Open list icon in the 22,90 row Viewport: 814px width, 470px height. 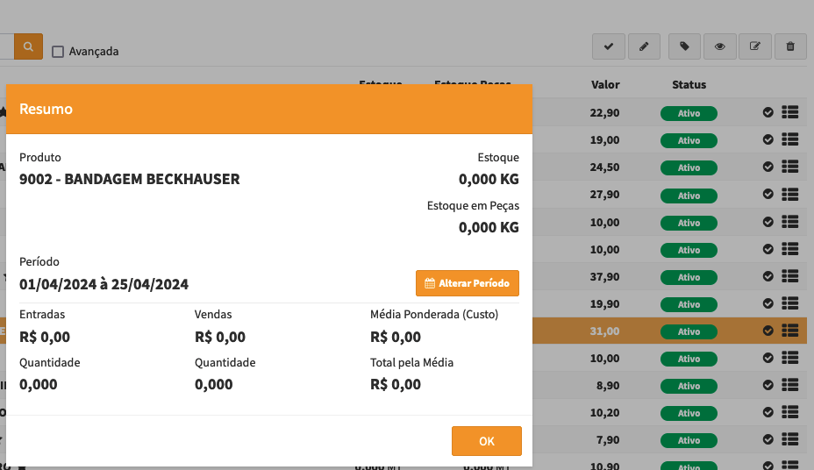(x=789, y=112)
